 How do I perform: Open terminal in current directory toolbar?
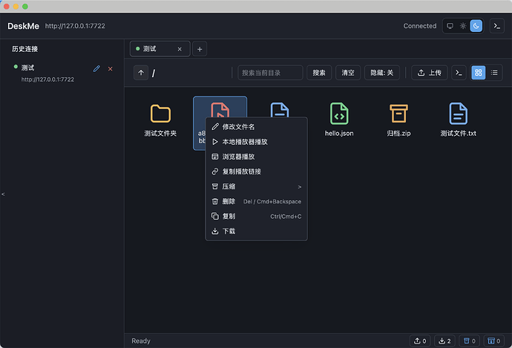(459, 73)
